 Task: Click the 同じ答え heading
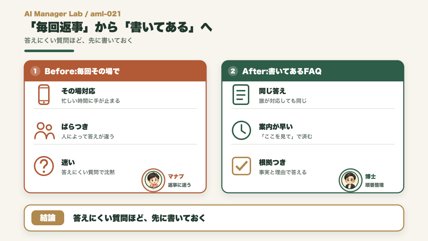(x=272, y=91)
